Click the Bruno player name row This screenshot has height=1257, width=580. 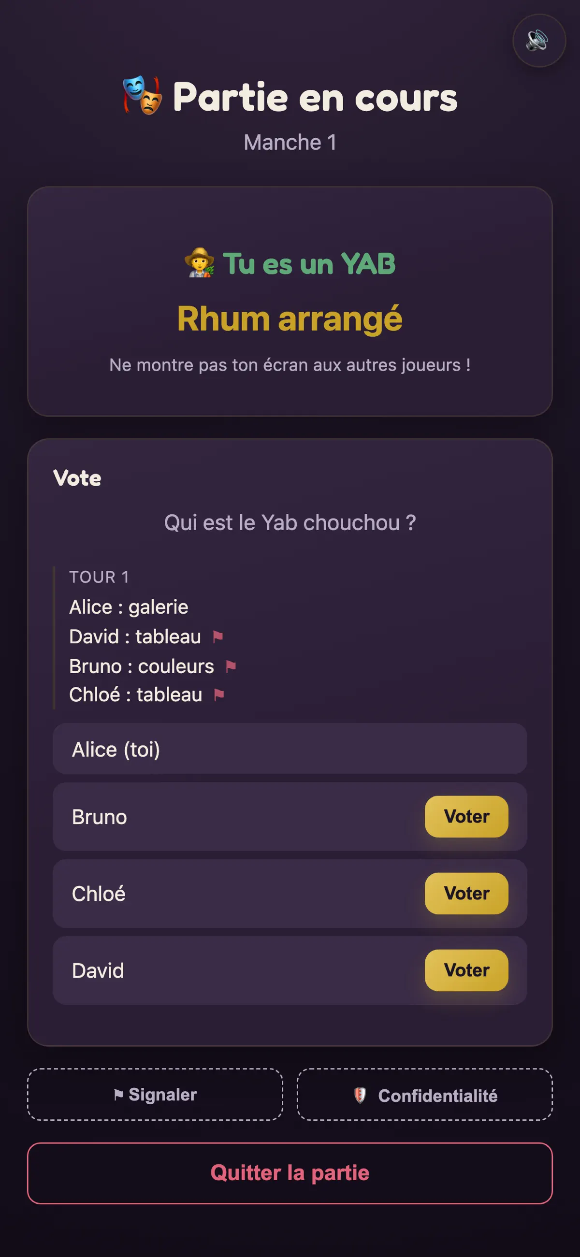coord(290,816)
